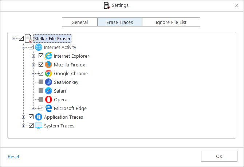
Task: Click the Opera browser icon
Action: pyautogui.click(x=48, y=99)
